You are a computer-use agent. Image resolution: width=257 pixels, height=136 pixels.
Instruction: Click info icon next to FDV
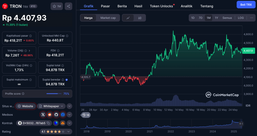58,50
